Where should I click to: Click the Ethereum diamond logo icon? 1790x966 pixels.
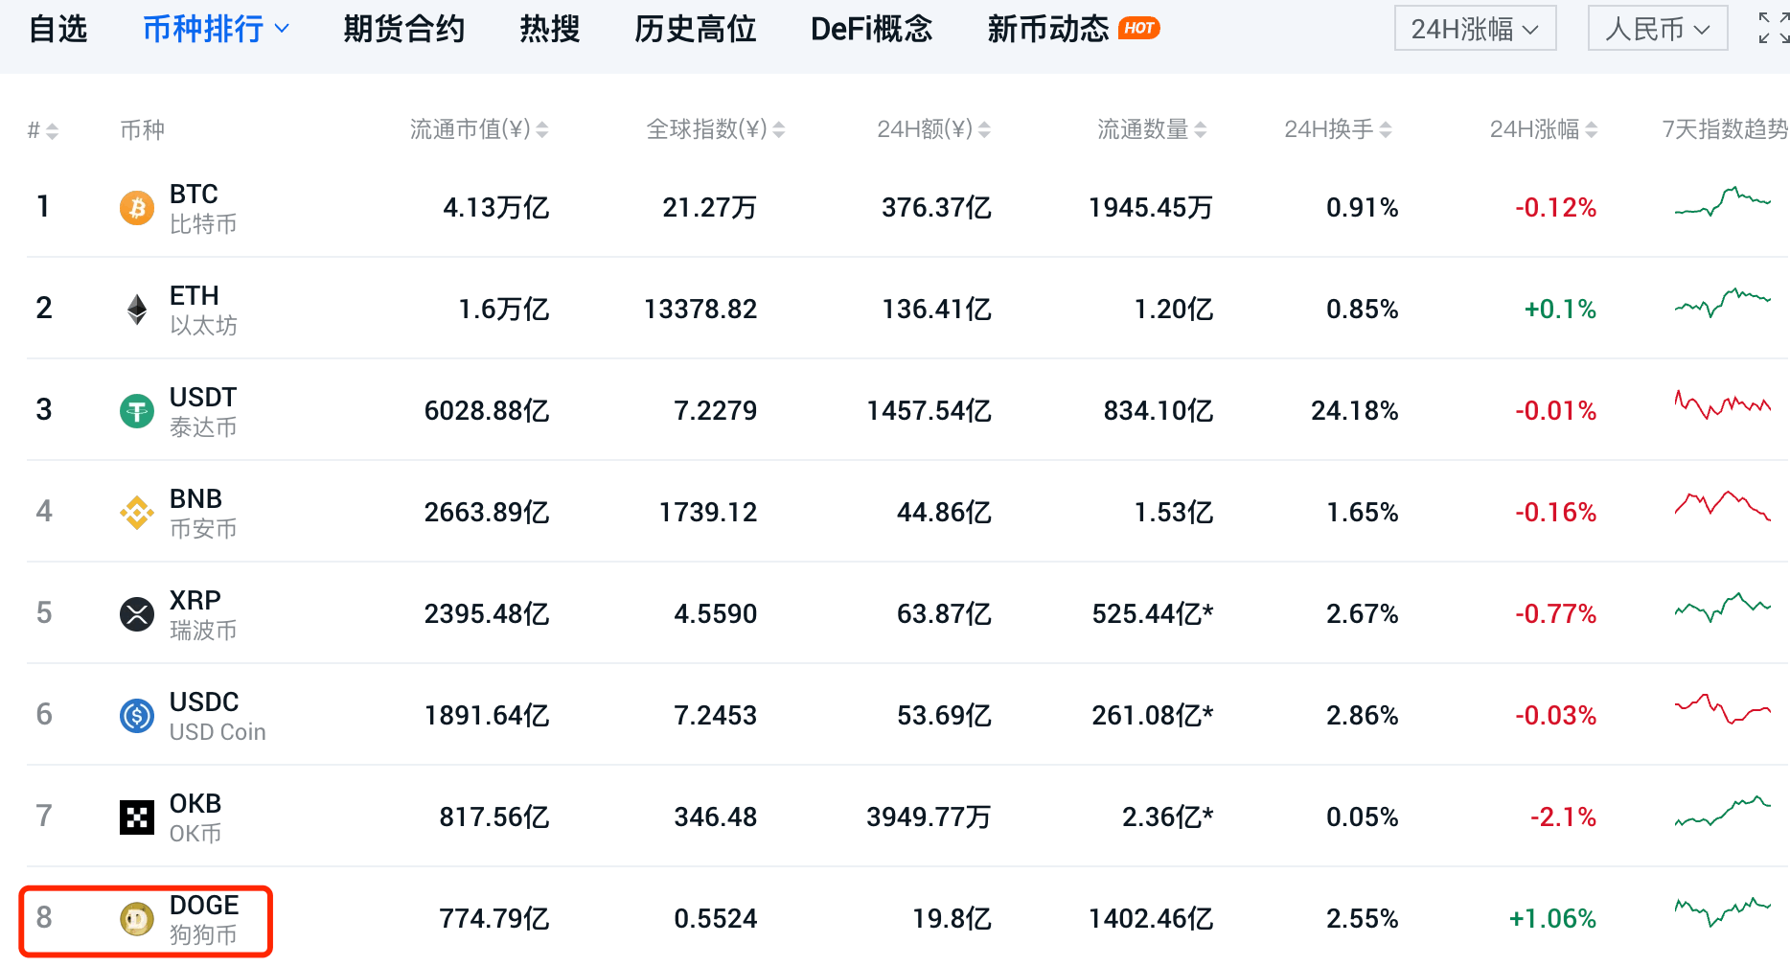[137, 310]
